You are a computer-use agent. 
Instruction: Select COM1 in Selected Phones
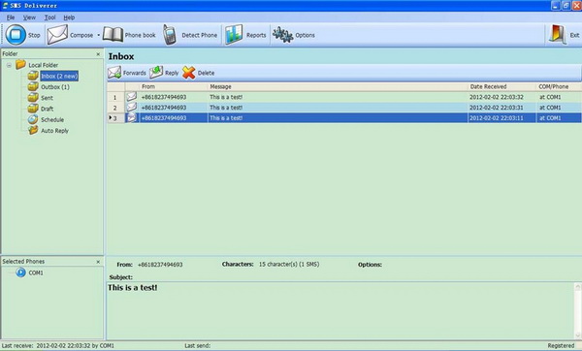(36, 272)
